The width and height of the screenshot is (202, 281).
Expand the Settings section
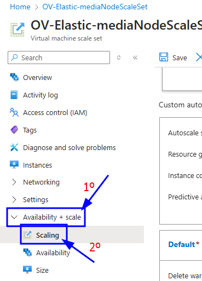pos(14,199)
